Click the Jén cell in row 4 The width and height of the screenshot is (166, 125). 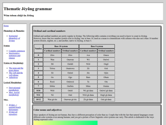(x=88, y=73)
